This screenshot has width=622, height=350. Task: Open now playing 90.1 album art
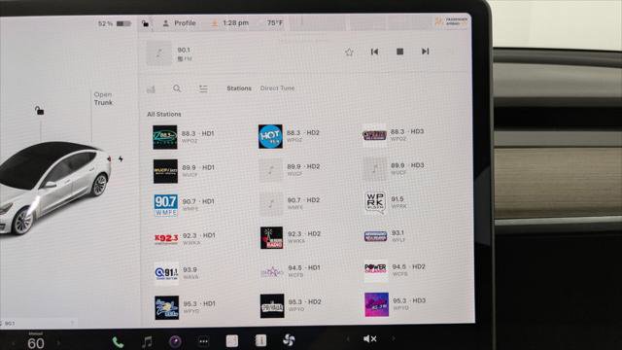click(x=159, y=53)
